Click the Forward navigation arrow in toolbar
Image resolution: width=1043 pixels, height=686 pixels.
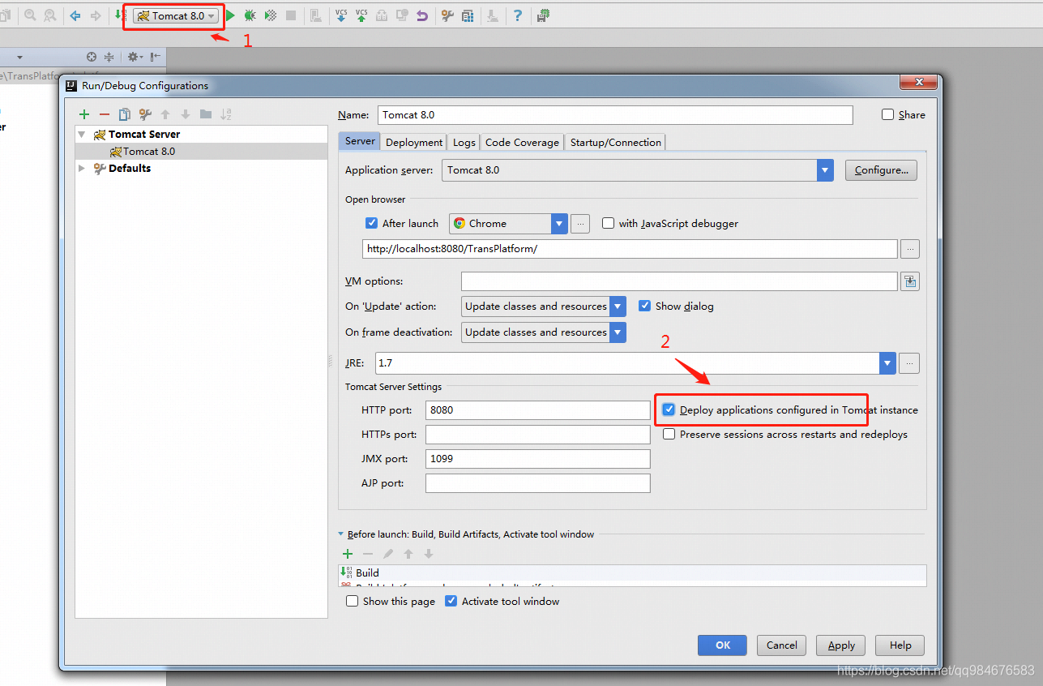96,15
